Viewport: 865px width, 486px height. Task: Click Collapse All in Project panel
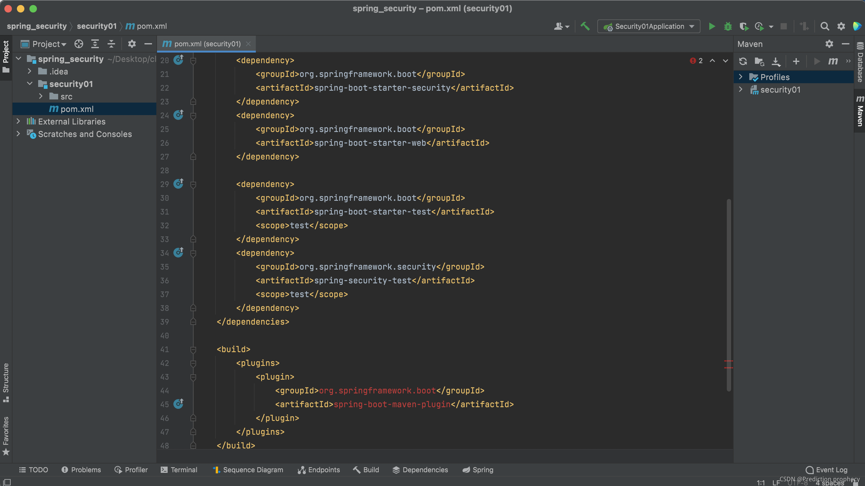[x=111, y=44]
